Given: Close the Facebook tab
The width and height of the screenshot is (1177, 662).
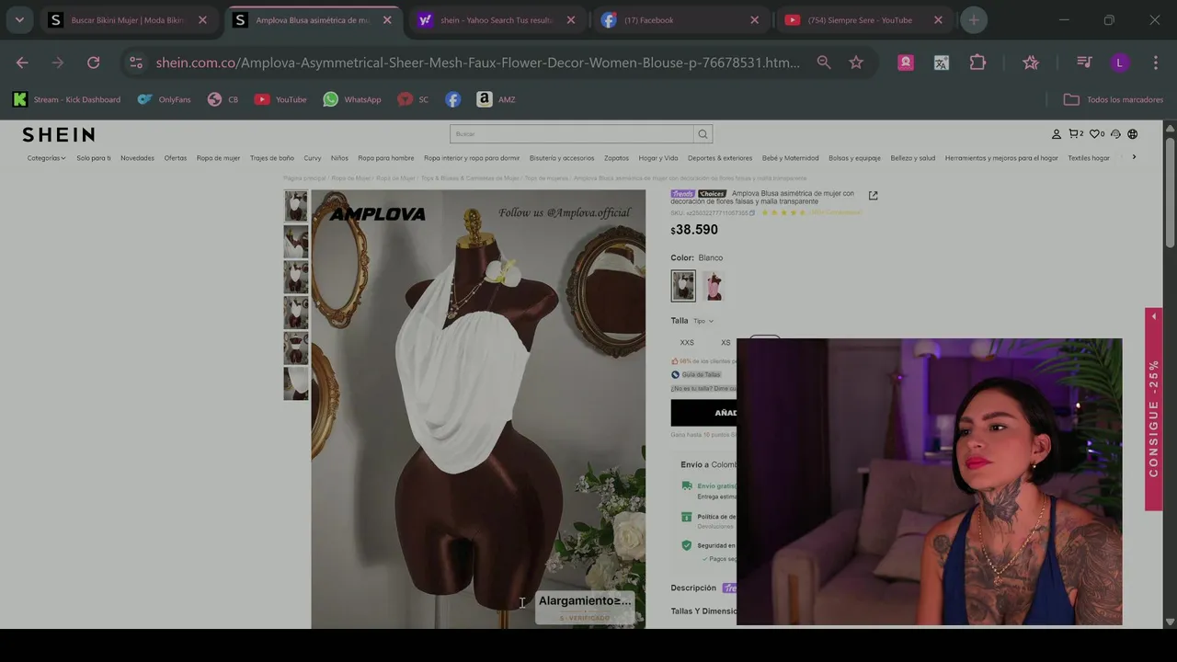Looking at the screenshot, I should click(754, 20).
